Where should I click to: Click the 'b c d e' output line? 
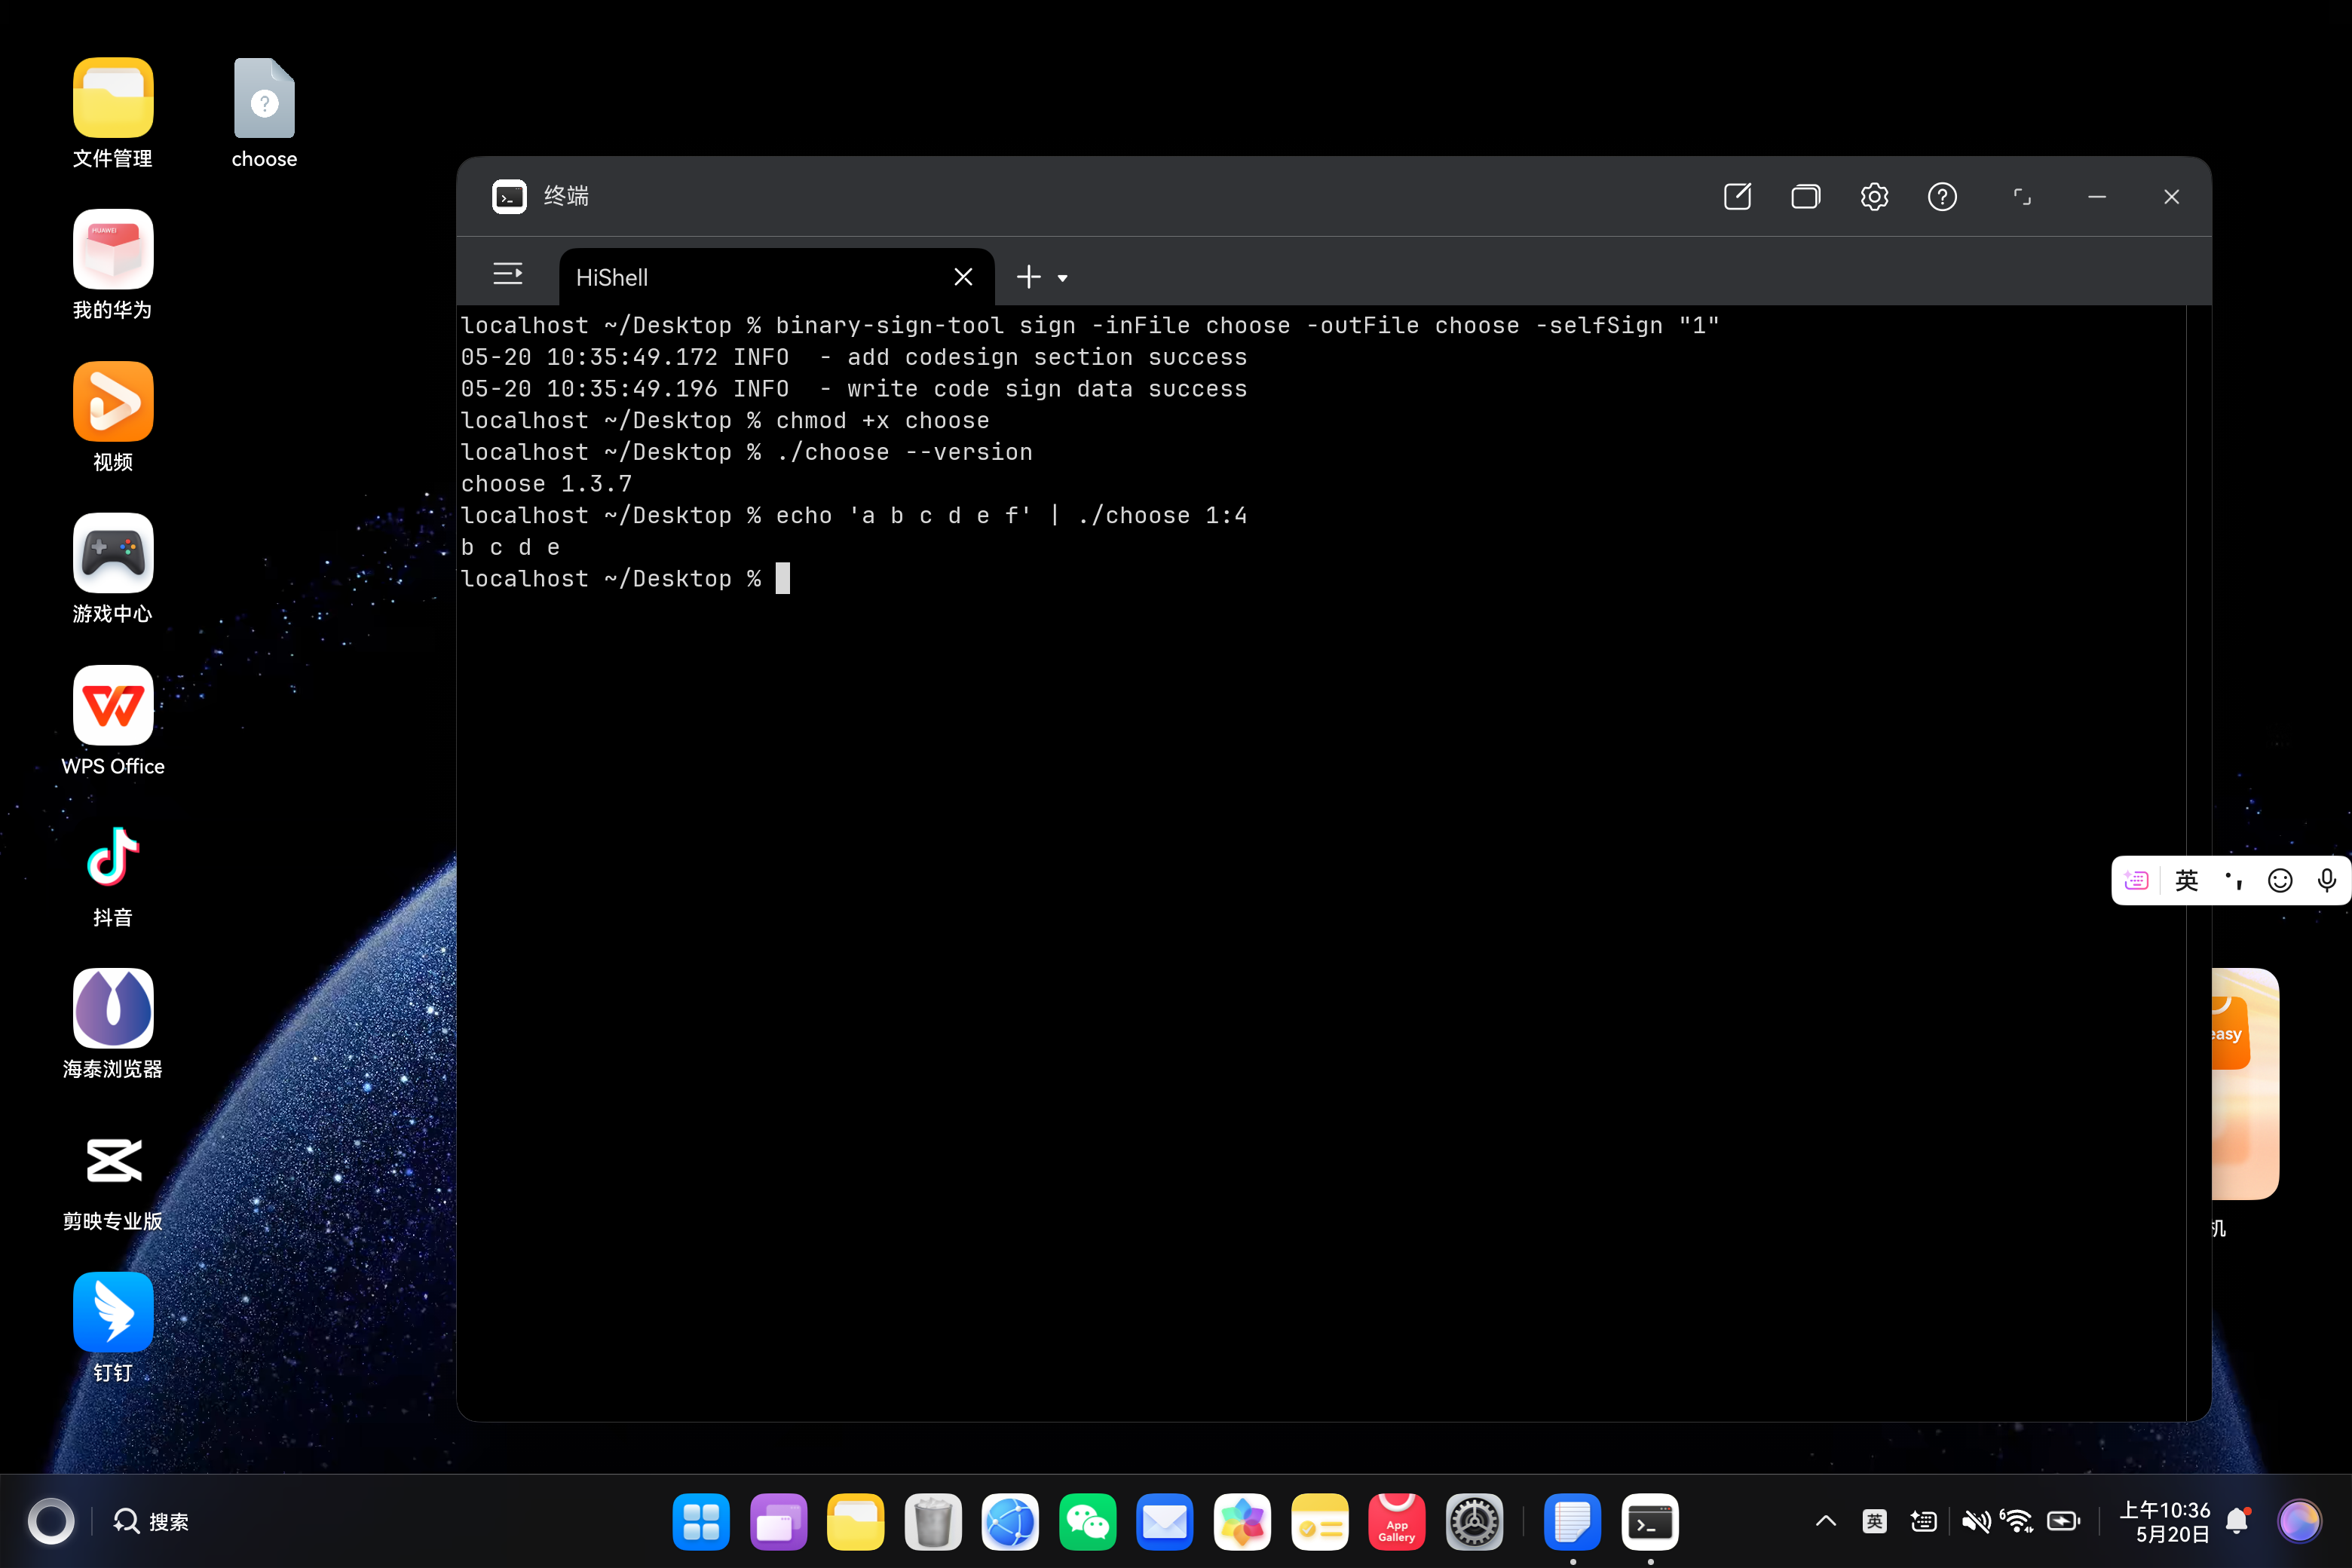click(510, 548)
